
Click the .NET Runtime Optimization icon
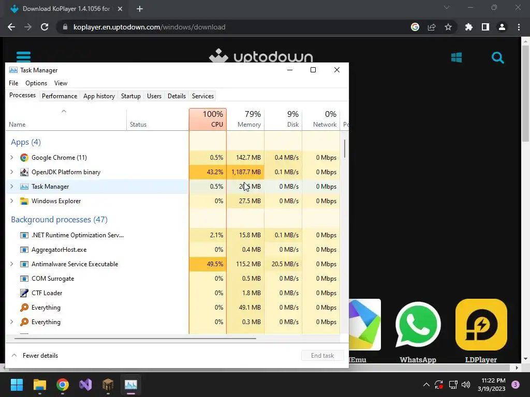[x=24, y=235]
